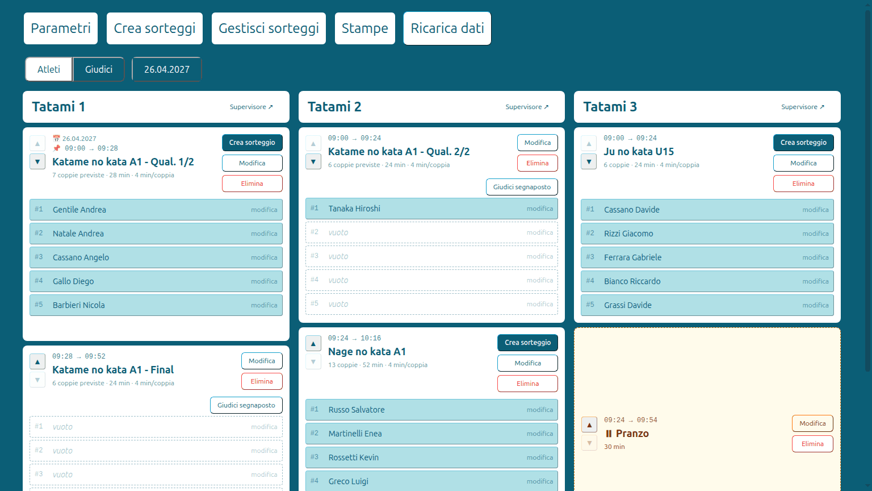Open Gestisci sorteggi tab
The image size is (872, 491).
[269, 28]
